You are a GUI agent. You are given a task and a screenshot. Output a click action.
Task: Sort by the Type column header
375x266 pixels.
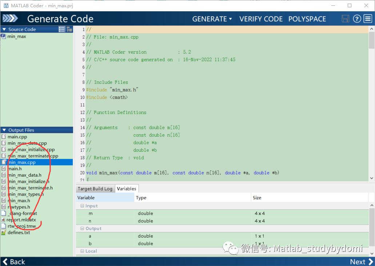point(193,197)
